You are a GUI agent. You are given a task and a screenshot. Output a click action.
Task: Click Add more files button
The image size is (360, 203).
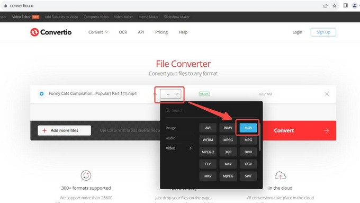point(64,130)
